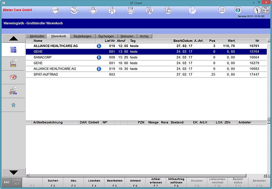Click the Bestellstatus F11 button
The width and height of the screenshot is (272, 189).
(x=238, y=183)
